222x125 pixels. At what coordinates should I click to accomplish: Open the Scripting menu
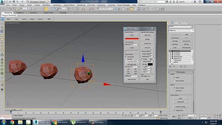112,5
